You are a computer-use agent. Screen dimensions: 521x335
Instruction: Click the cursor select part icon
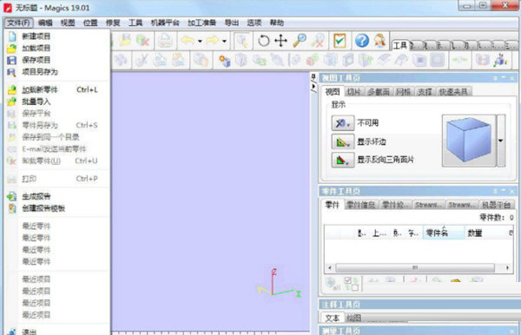(242, 41)
